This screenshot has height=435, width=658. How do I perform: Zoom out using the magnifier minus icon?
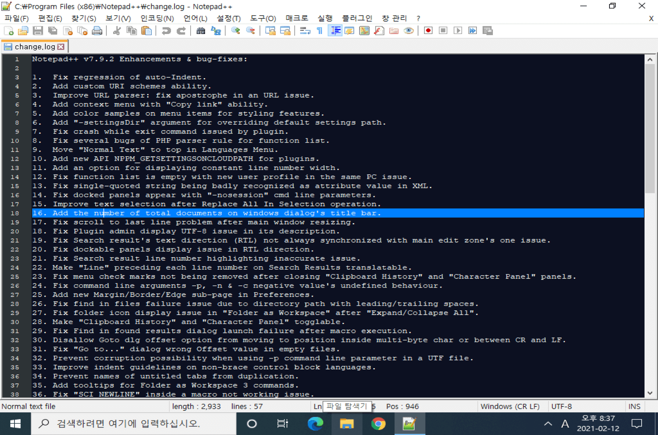point(251,31)
